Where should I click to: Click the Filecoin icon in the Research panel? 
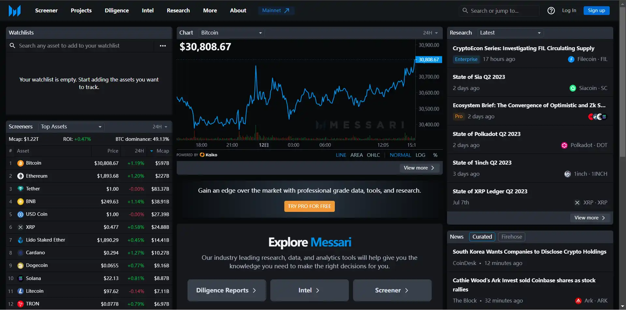571,59
